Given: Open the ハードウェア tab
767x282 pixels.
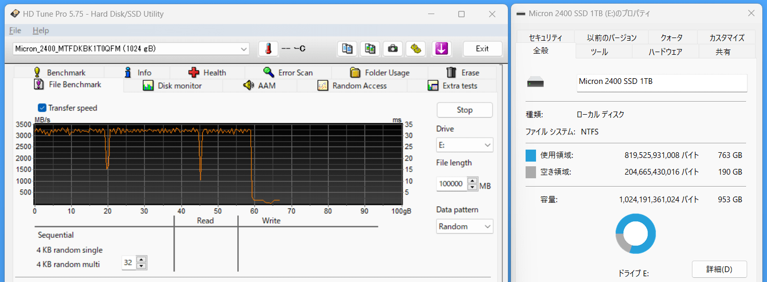Looking at the screenshot, I should click(665, 52).
